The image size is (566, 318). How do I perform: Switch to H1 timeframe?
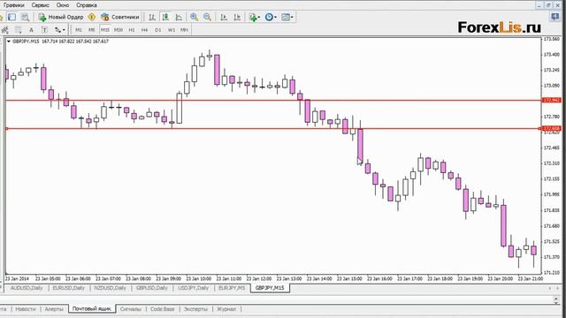[x=132, y=30]
